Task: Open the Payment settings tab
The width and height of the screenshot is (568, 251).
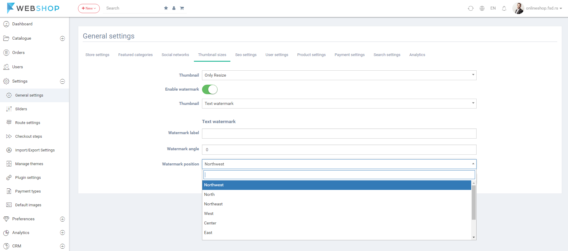Action: [x=350, y=55]
